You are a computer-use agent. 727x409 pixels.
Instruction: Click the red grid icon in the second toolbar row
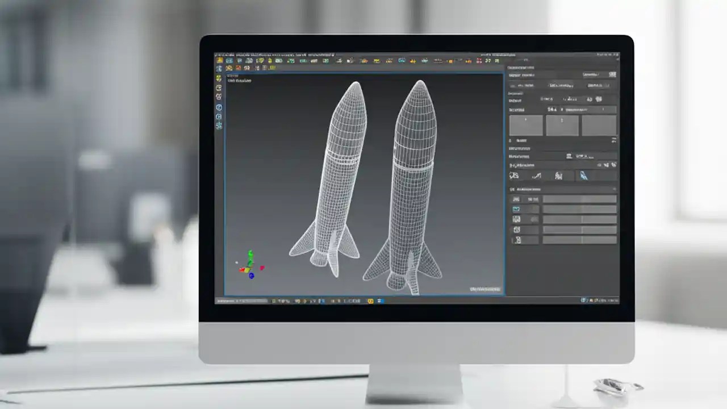[x=238, y=68]
